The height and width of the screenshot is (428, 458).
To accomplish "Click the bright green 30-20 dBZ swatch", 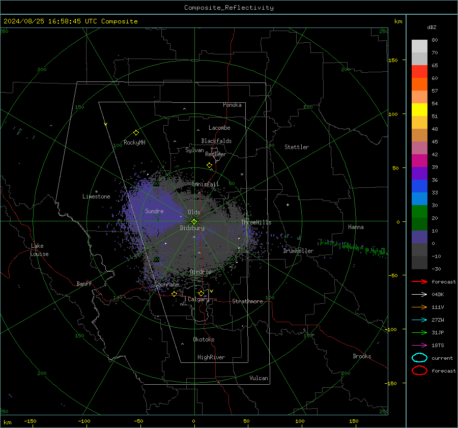I will tap(419, 212).
